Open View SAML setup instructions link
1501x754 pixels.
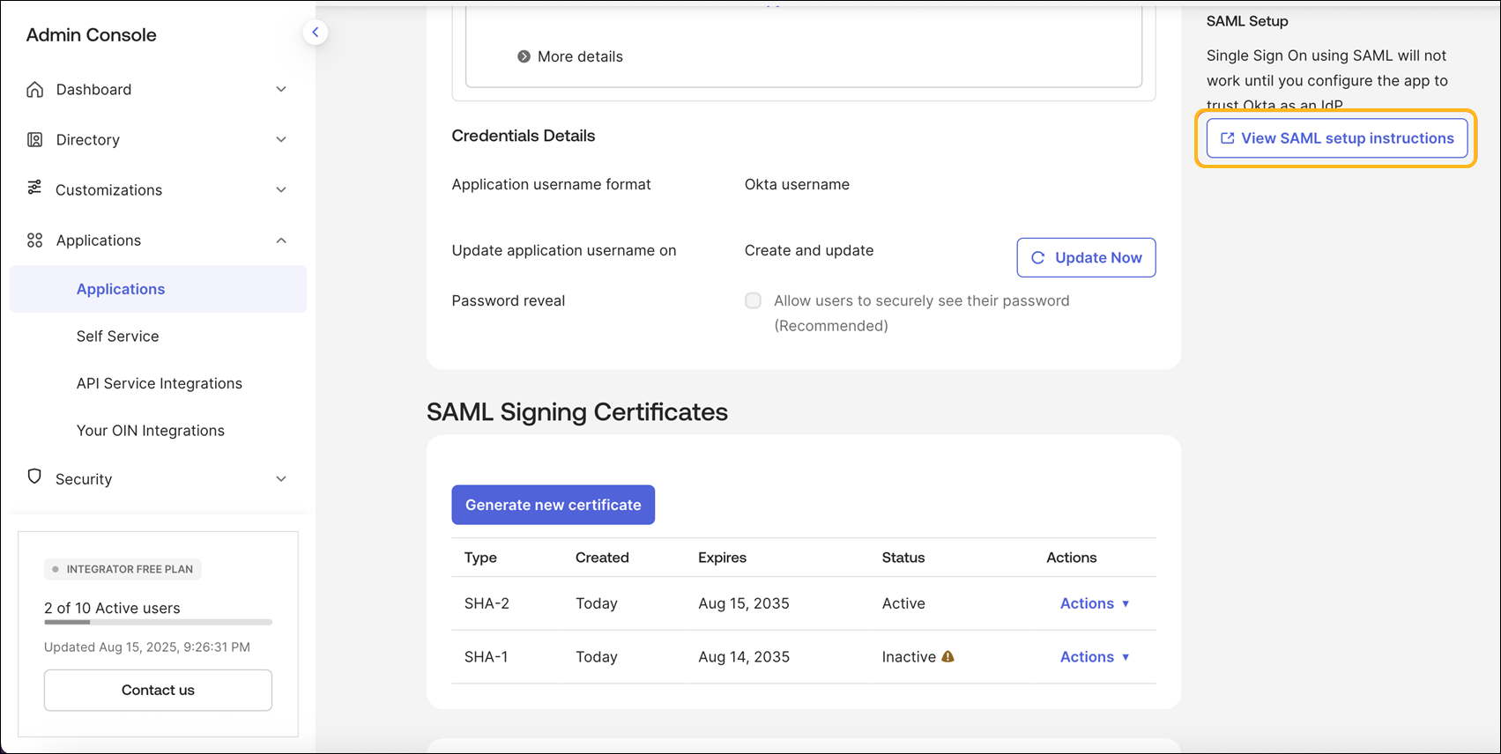coord(1336,138)
